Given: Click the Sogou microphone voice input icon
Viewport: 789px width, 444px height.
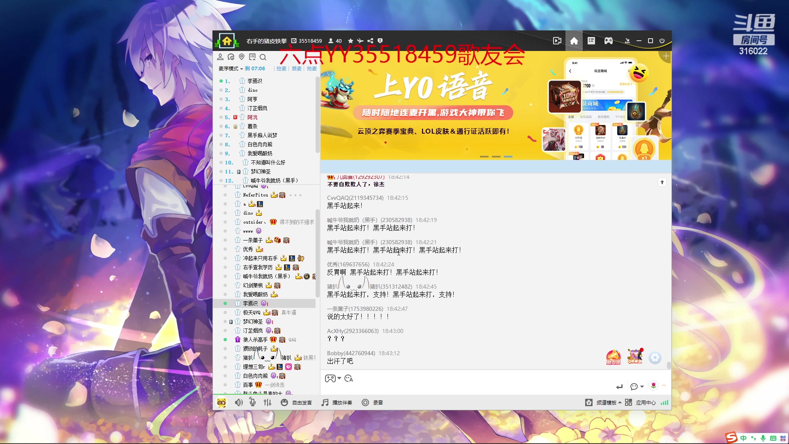Looking at the screenshot, I should pos(763,438).
